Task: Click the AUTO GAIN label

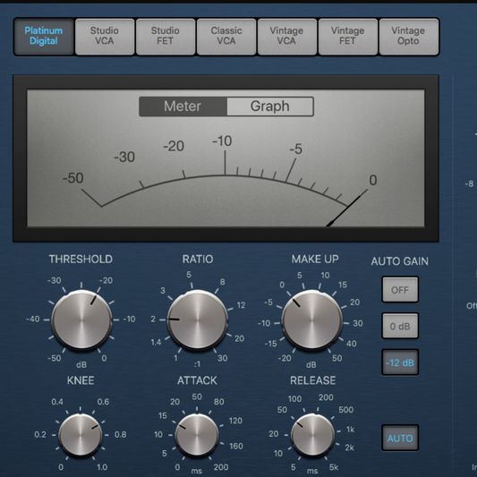Action: (400, 261)
